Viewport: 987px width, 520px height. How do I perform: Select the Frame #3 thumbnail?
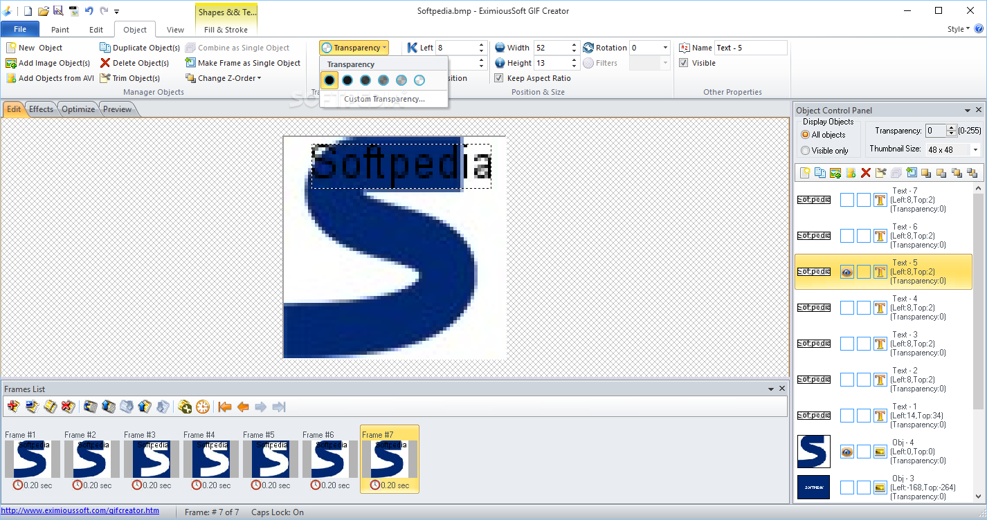[x=152, y=458]
